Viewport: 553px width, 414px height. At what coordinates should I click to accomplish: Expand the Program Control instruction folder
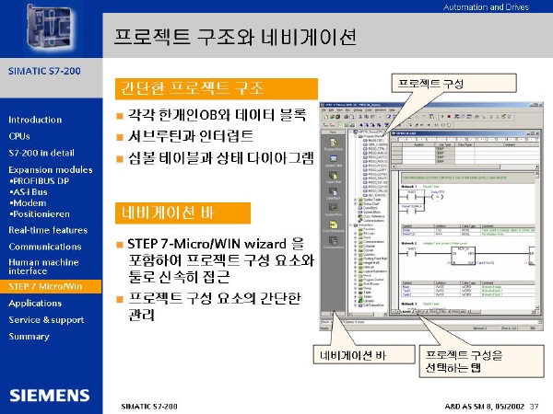coord(355,280)
